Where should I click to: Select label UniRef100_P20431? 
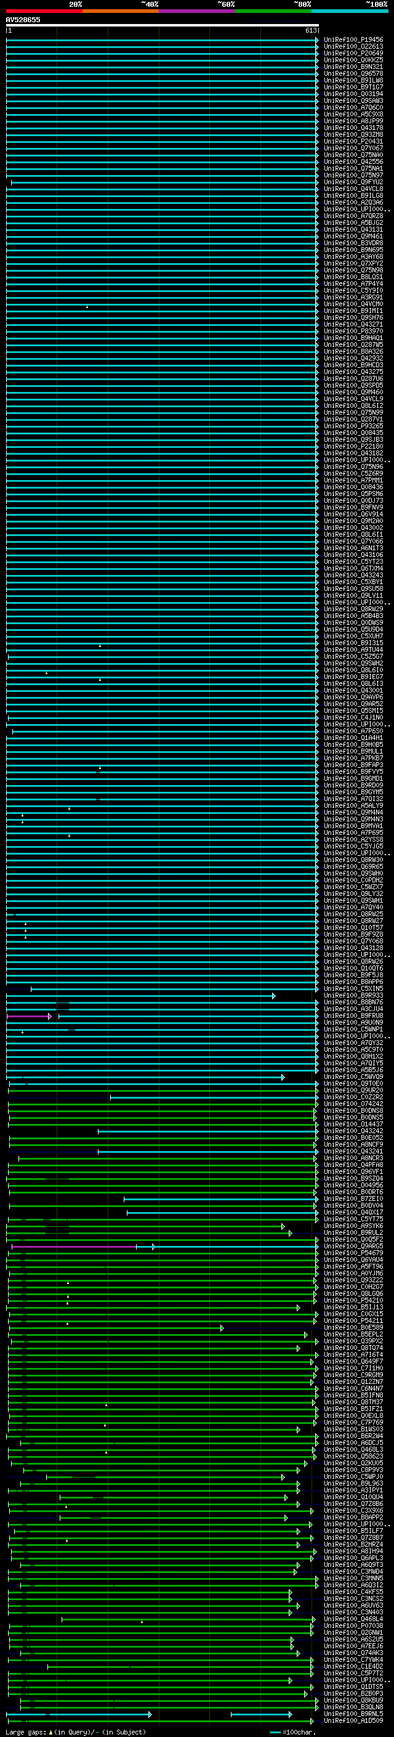pos(353,141)
